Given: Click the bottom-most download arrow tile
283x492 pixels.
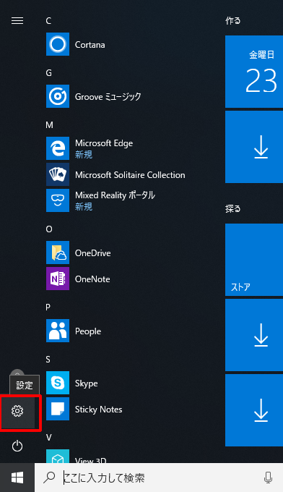Looking at the screenshot, I should click(254, 410).
